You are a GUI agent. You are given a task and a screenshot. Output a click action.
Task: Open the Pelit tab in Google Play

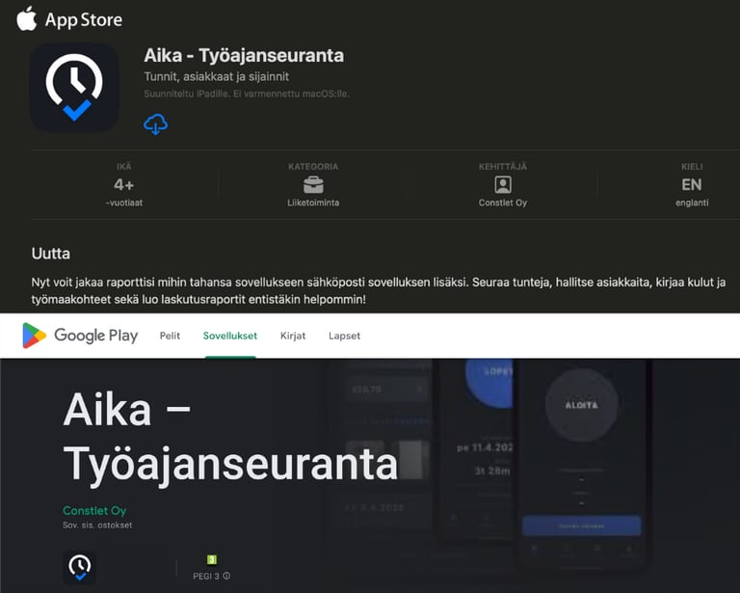pos(170,336)
